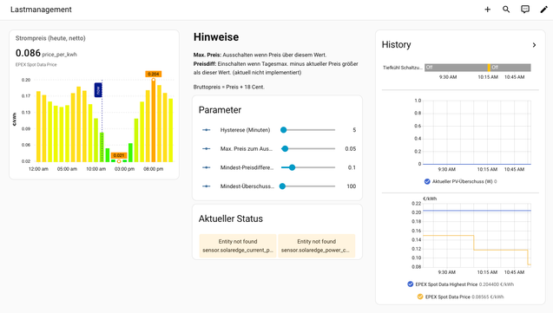Click the Mindest-Überschuss value 100
This screenshot has width=553, height=313.
[x=352, y=186]
